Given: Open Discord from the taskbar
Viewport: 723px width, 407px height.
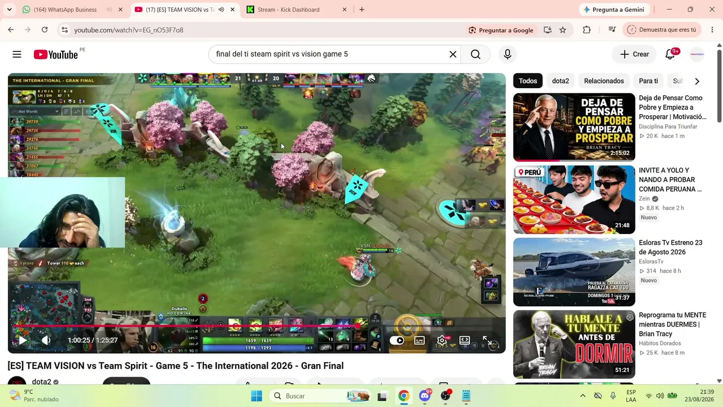Looking at the screenshot, I should [x=425, y=396].
